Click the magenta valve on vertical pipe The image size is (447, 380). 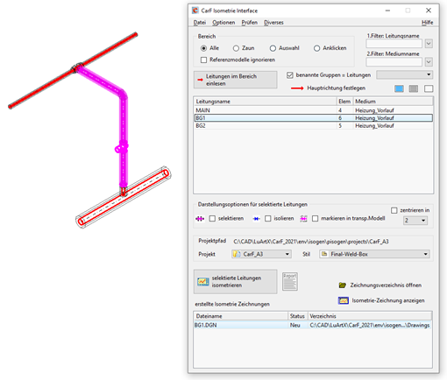tap(121, 147)
